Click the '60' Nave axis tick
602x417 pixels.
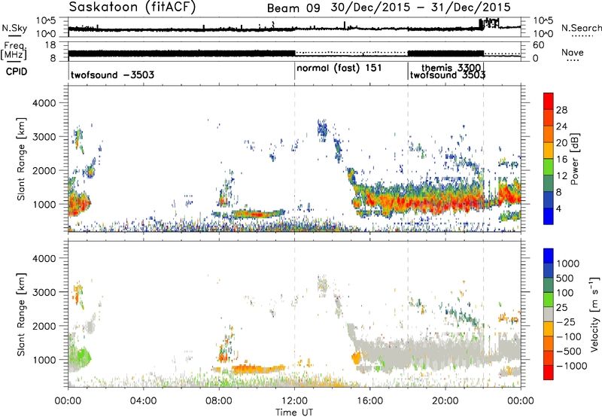click(539, 45)
